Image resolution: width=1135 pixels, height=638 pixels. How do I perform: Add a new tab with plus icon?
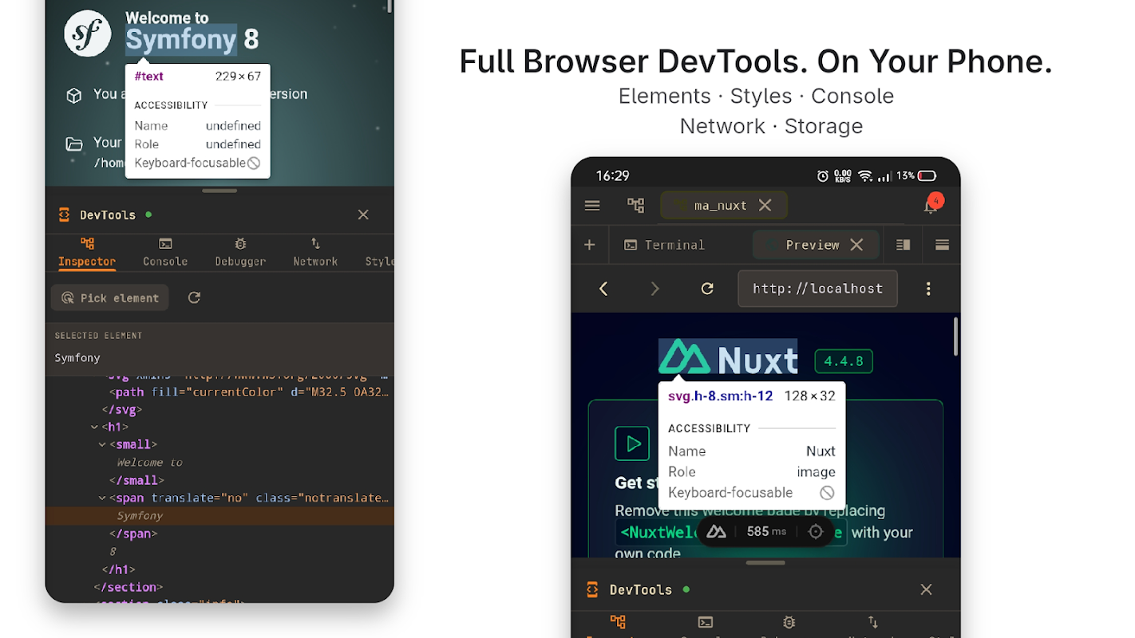click(590, 245)
